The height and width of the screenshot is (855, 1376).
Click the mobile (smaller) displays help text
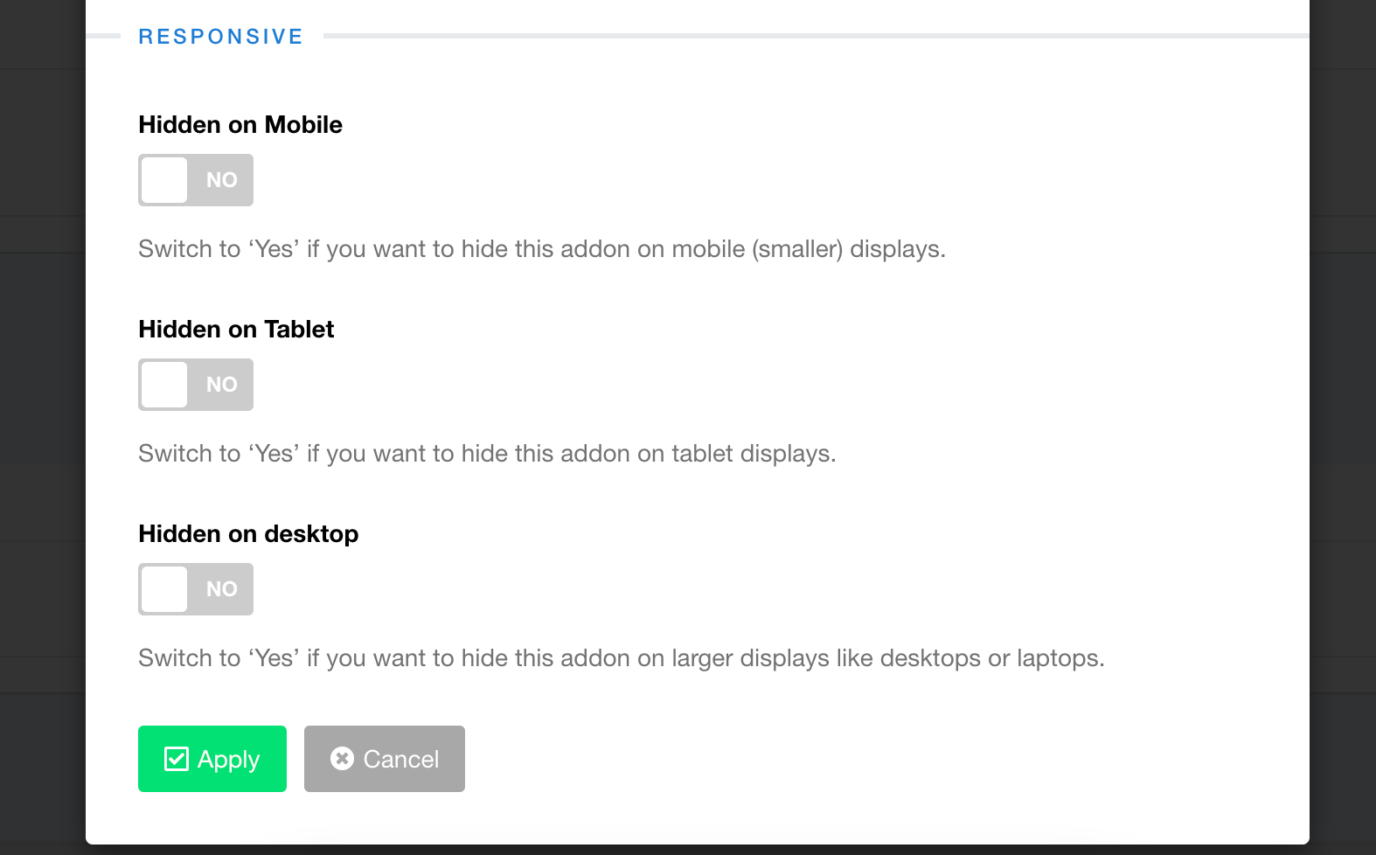(542, 249)
